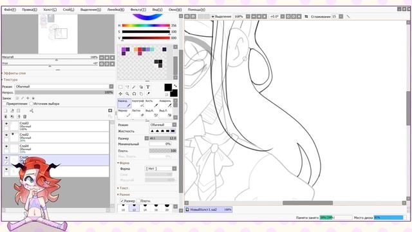This screenshot has width=412, height=232.
Task: Choose the Карандаш pencil brush
Action: tap(124, 103)
